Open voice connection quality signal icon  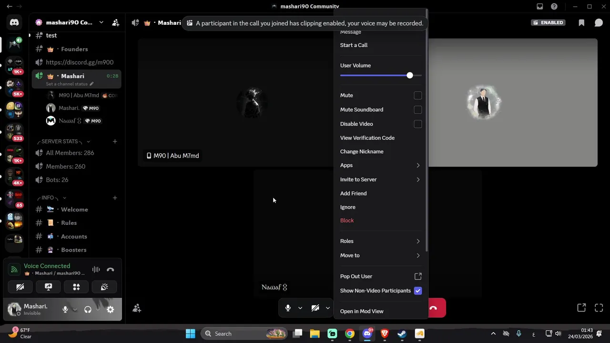click(14, 270)
